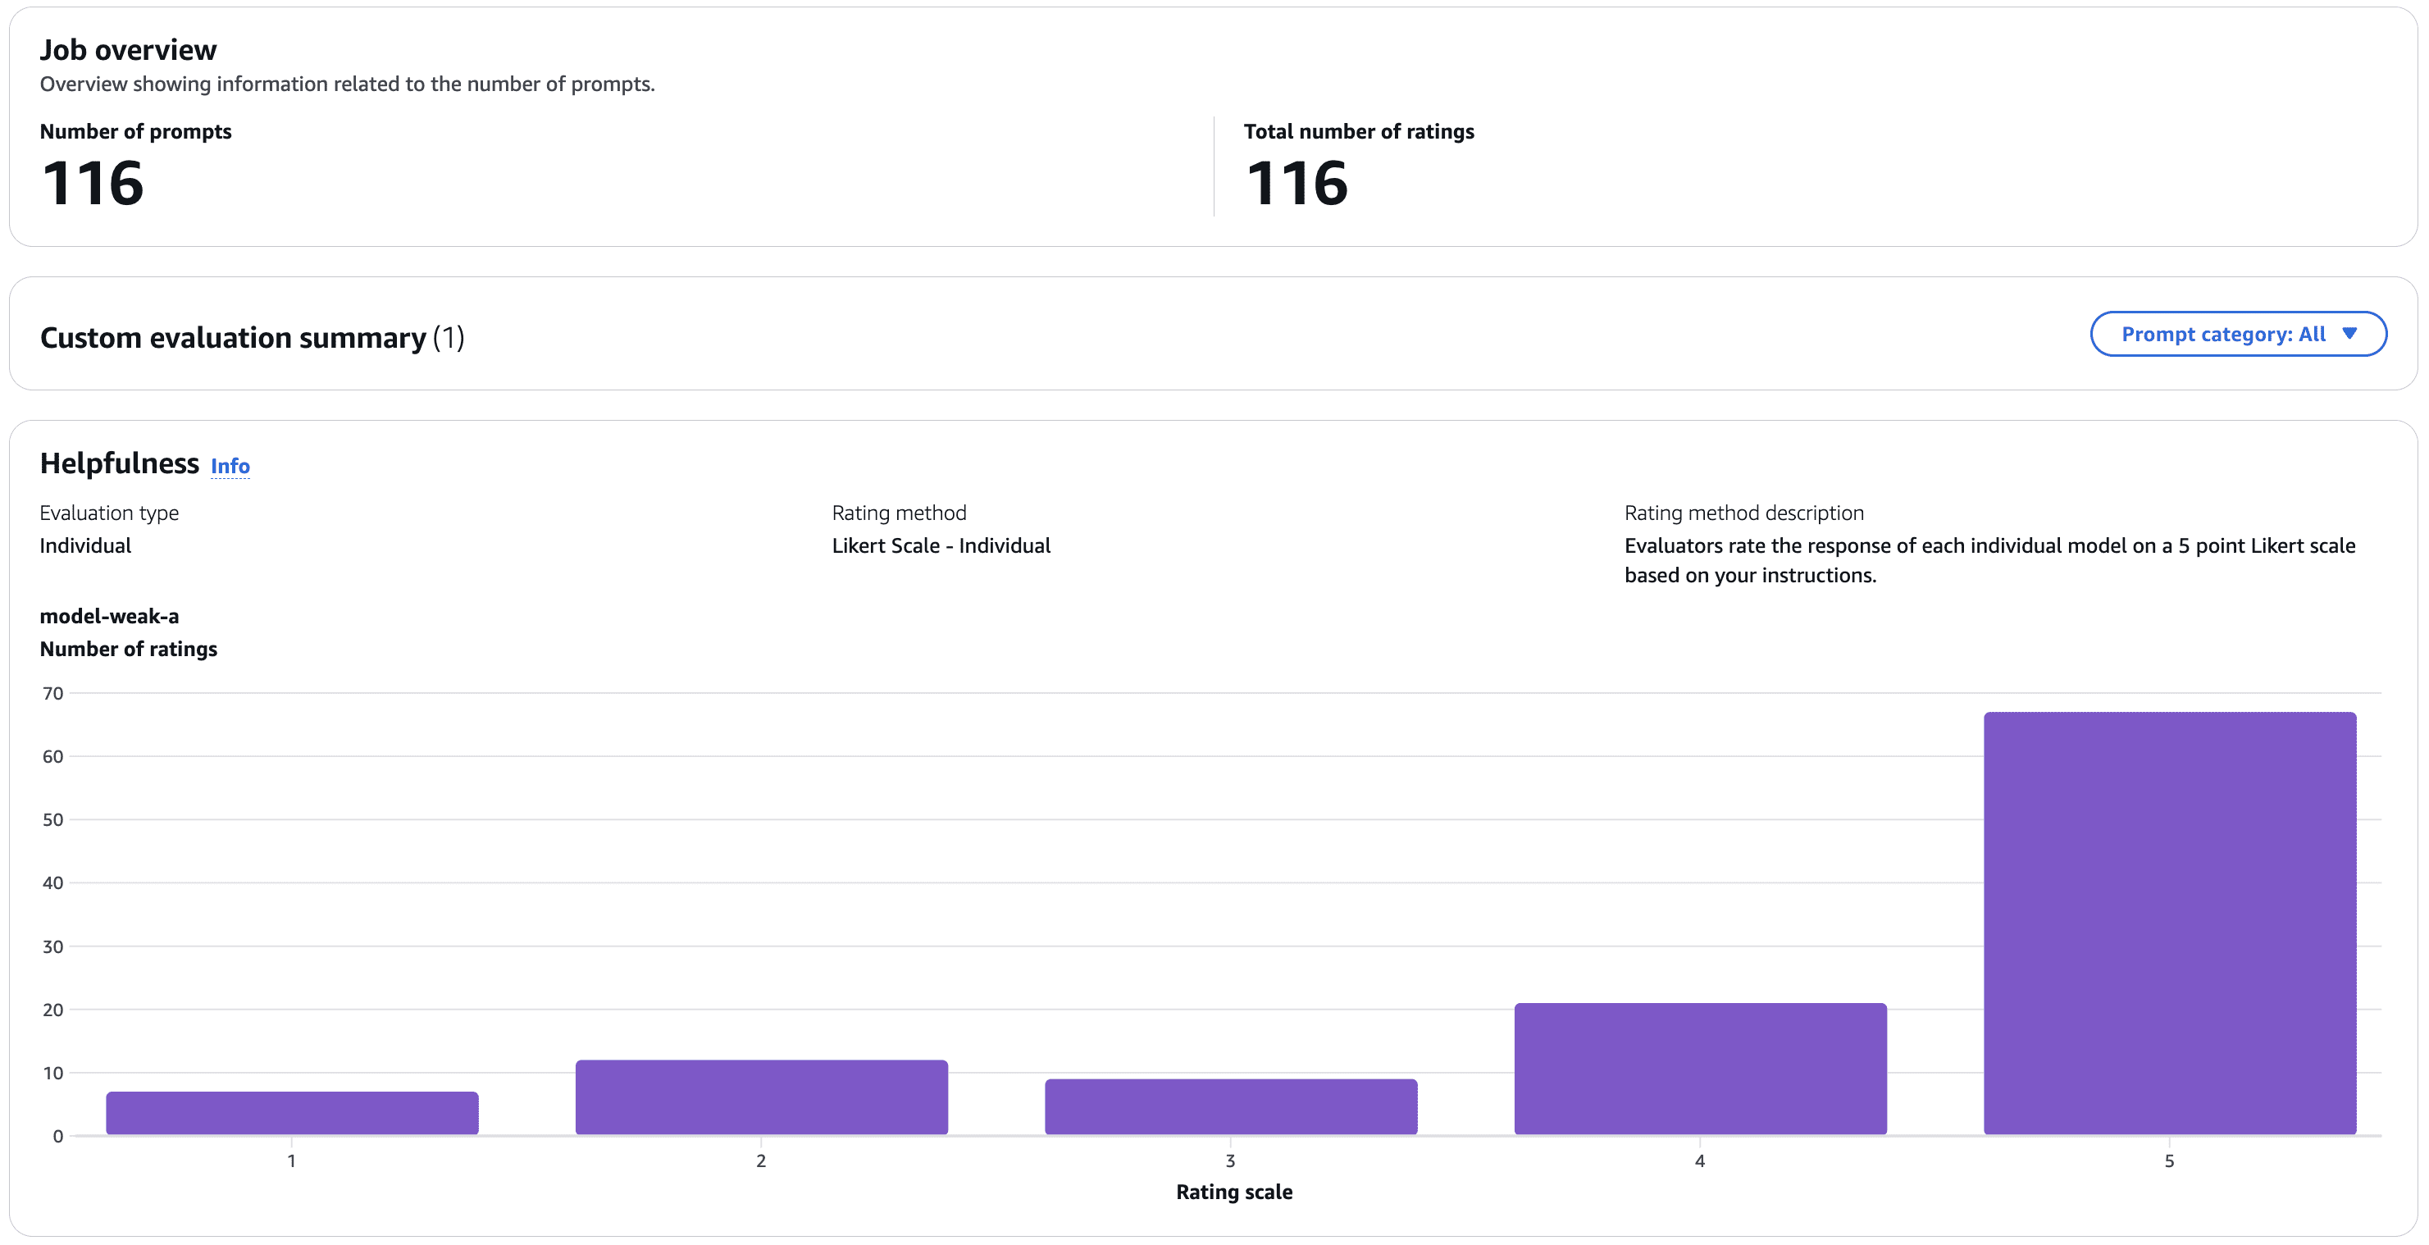Click the Rating scale axis label
The height and width of the screenshot is (1245, 2429).
[x=1234, y=1191]
